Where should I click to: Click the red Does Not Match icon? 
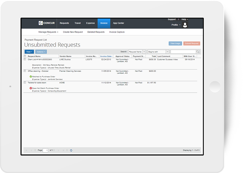tap(31, 88)
